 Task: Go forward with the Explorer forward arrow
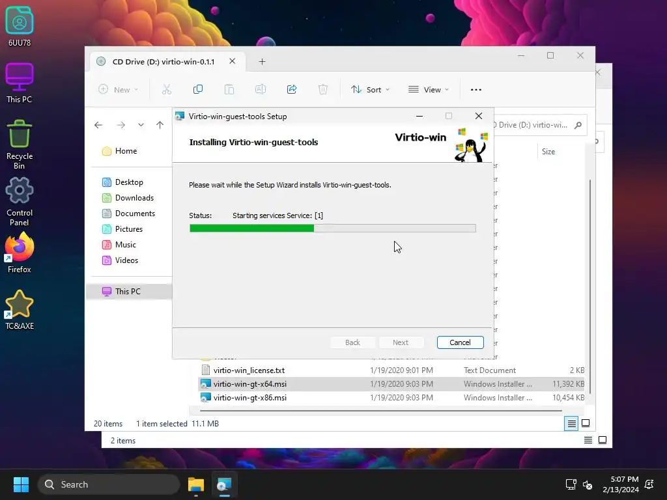coord(121,125)
